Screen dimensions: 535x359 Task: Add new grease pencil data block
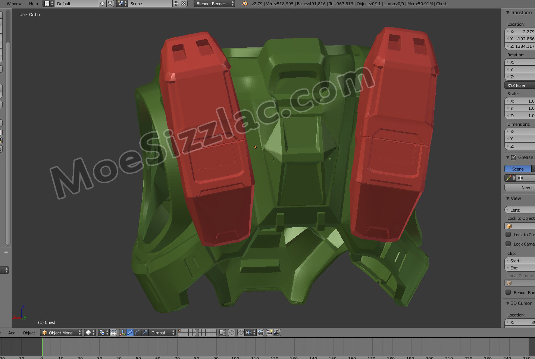(520, 178)
